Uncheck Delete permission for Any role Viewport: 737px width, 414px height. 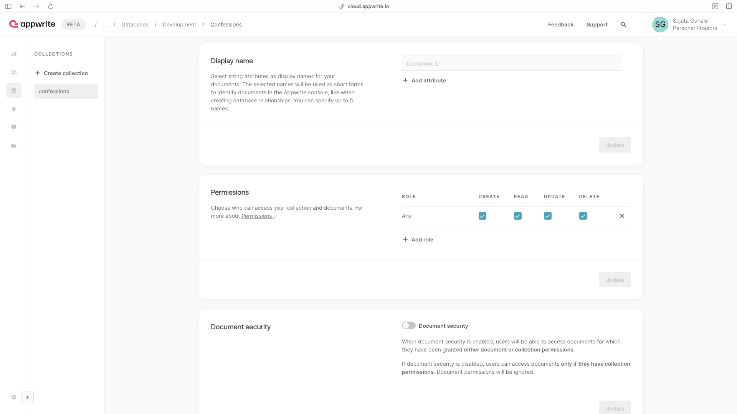583,216
